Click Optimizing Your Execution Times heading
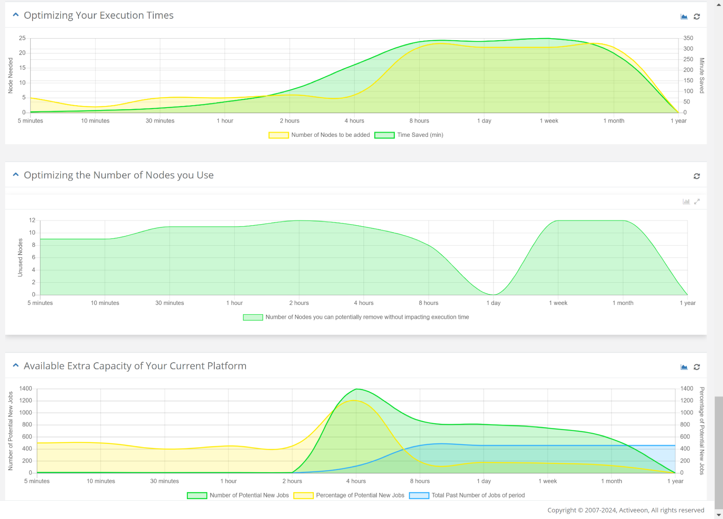The height and width of the screenshot is (519, 723). 99,15
